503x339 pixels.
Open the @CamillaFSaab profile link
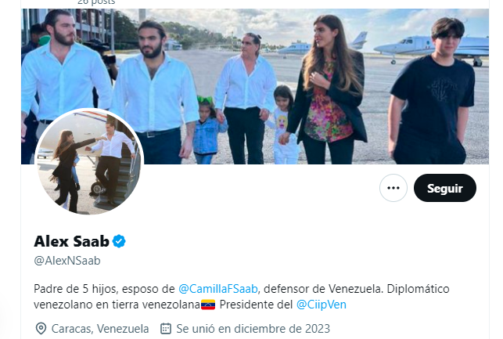click(218, 289)
